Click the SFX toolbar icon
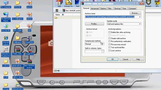Image resolution: width=161 pixels, height=90 pixels. click(x=157, y=3)
